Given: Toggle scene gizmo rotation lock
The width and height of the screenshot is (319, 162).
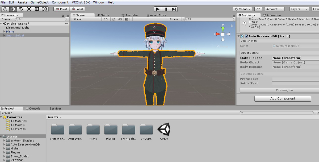Looking at the screenshot, I should coord(232,26).
